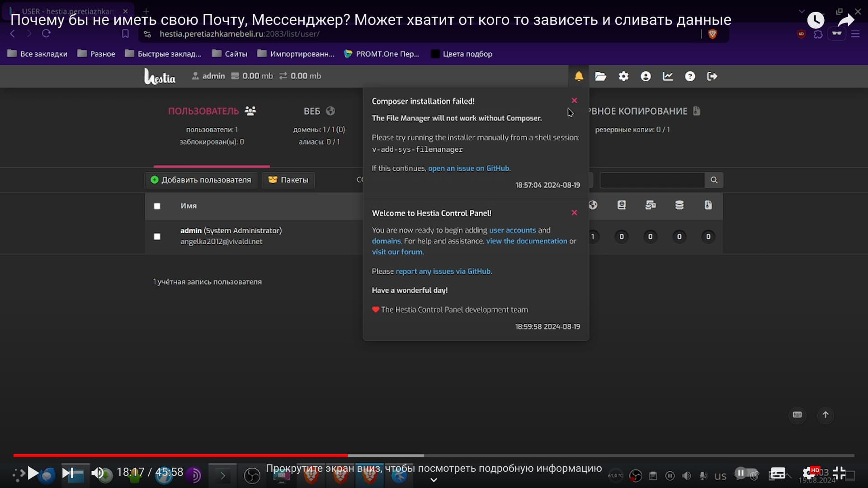Follow the user accounts link
Image resolution: width=868 pixels, height=488 pixels.
point(512,230)
